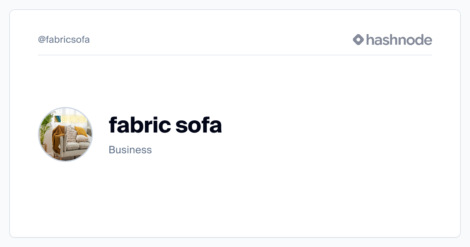Click the "fabric sofa" profile name heading
470x247 pixels.
point(165,125)
